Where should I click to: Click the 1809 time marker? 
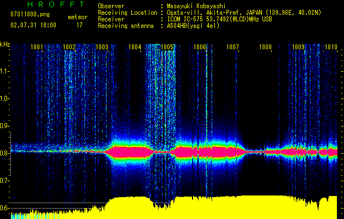point(298,47)
